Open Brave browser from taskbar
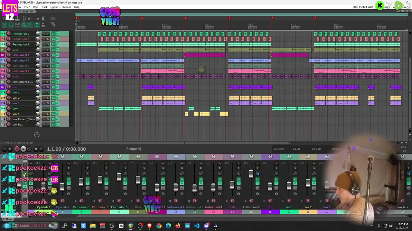 [x=149, y=226]
